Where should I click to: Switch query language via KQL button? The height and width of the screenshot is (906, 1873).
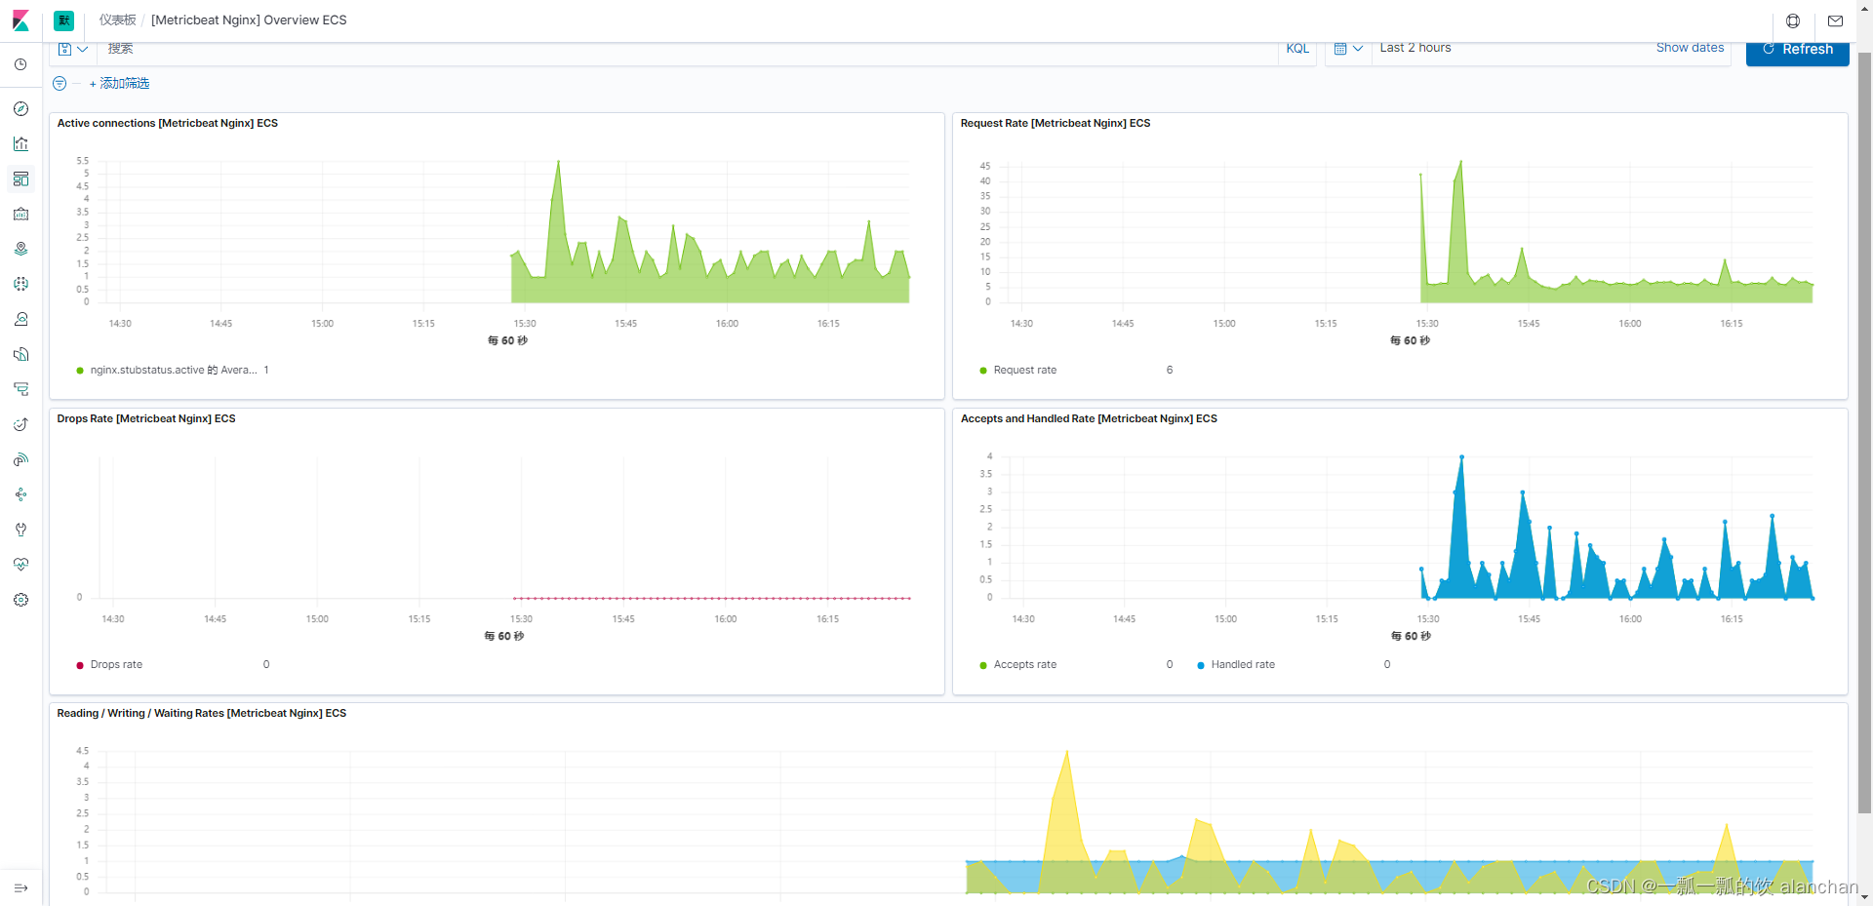click(x=1297, y=49)
